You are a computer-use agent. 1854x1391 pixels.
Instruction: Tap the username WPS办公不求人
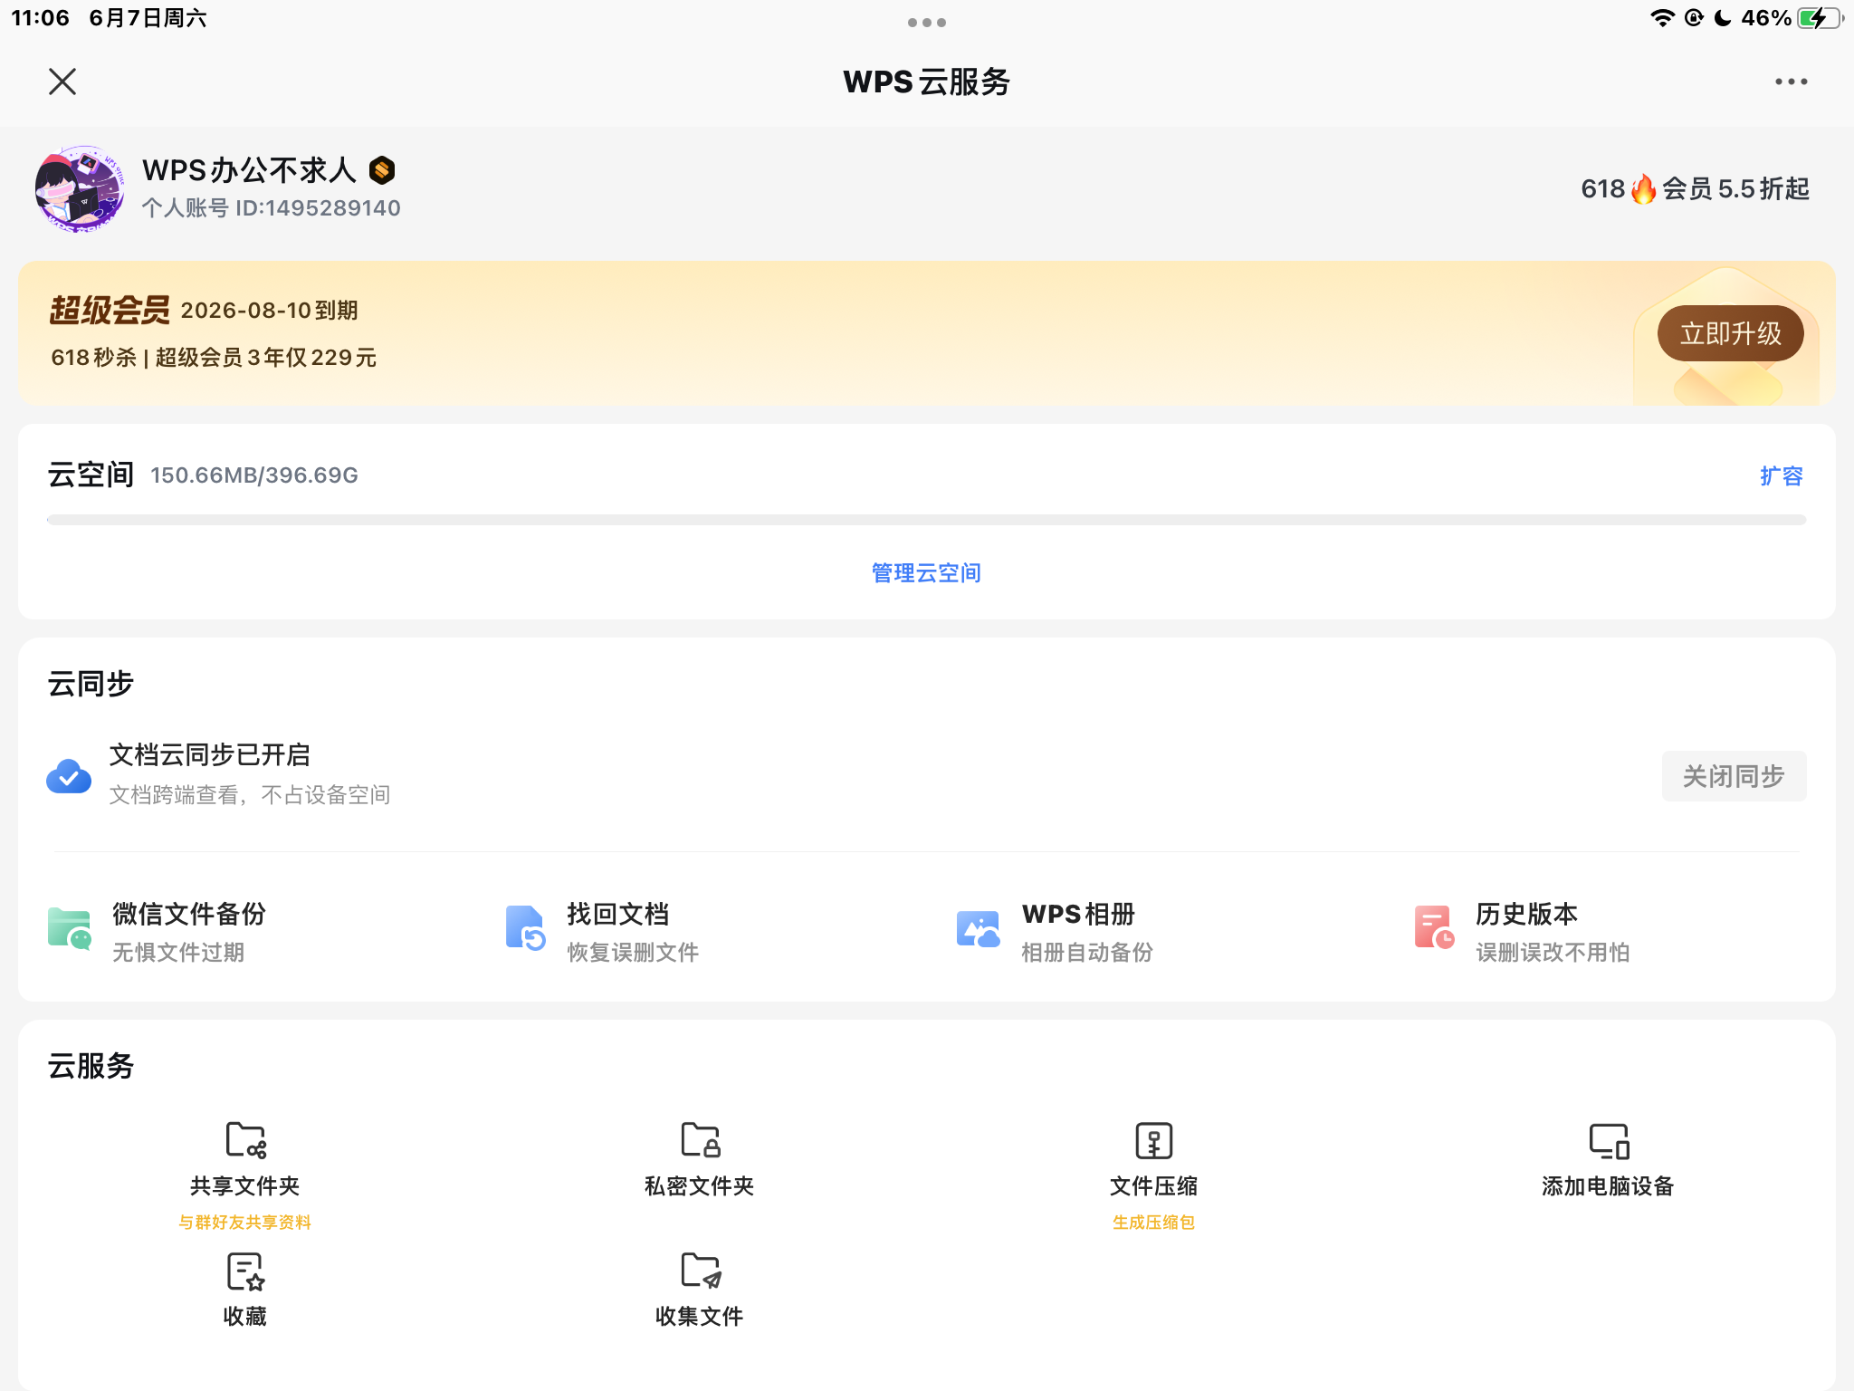point(249,169)
